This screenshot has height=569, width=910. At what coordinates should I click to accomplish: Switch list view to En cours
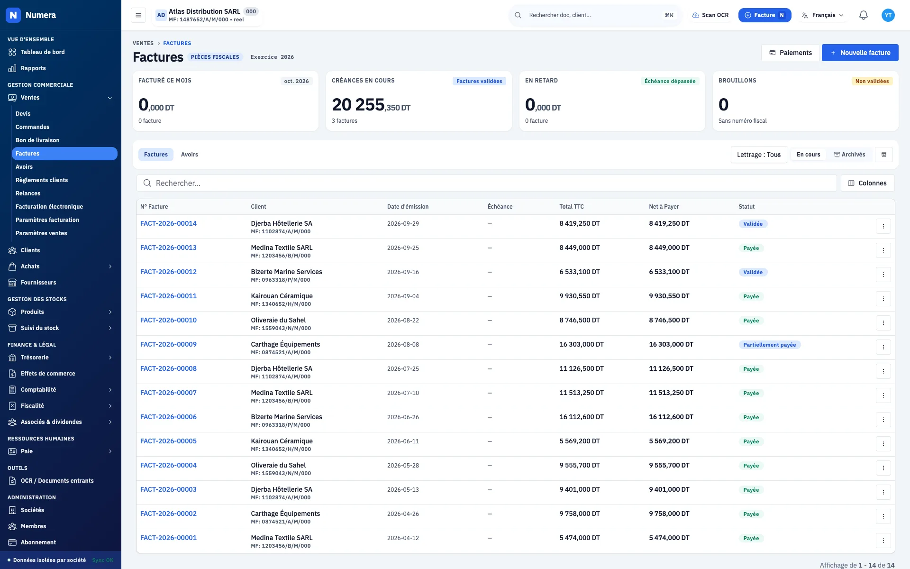808,155
